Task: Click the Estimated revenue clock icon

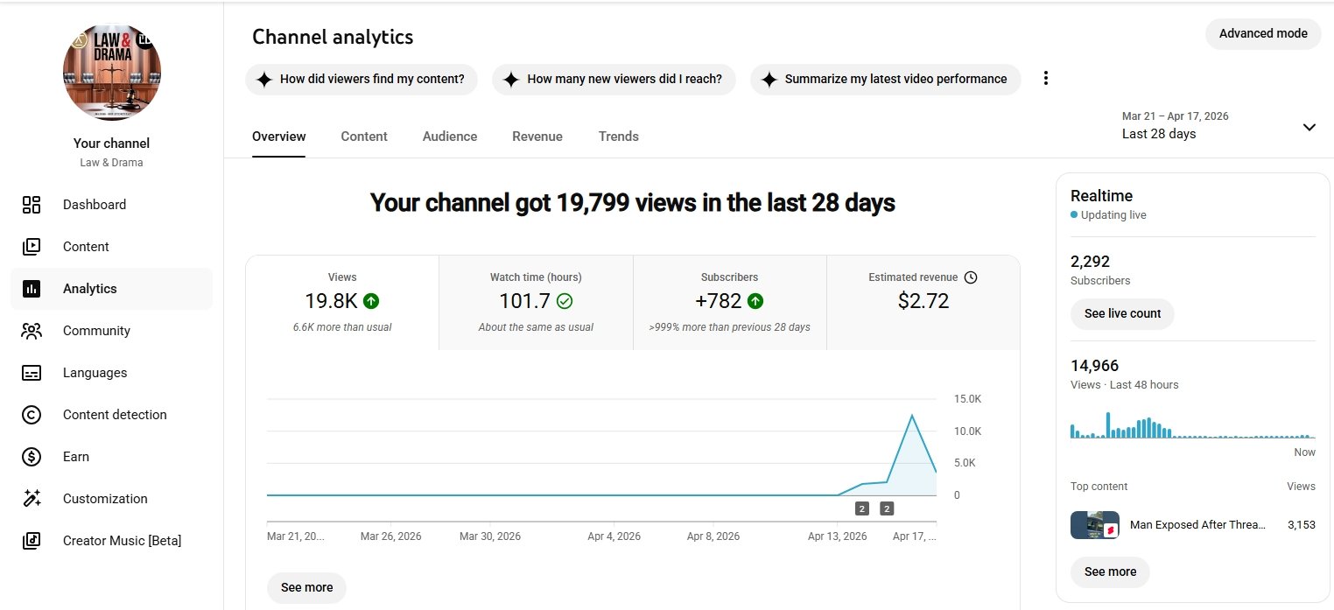Action: coord(971,277)
